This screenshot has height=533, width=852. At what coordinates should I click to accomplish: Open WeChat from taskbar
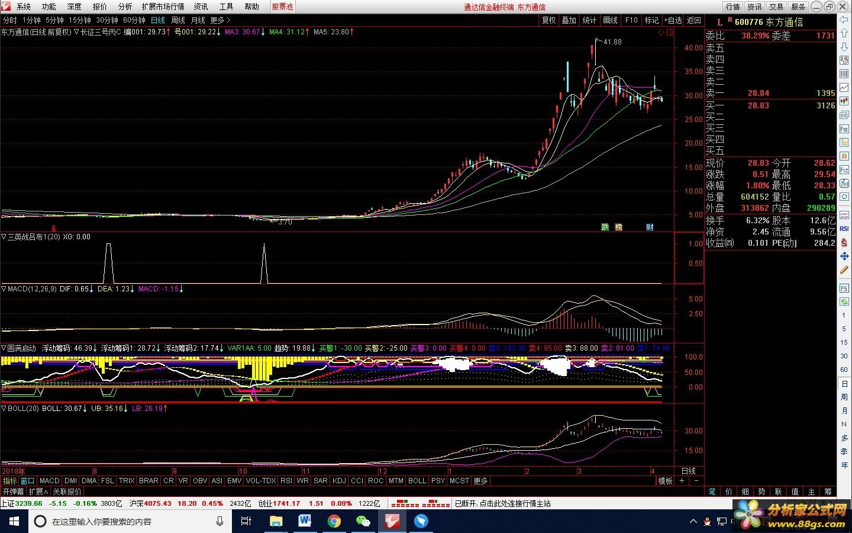coord(363,521)
